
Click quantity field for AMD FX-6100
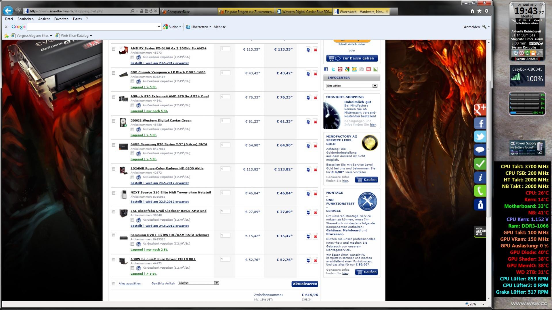pos(225,49)
